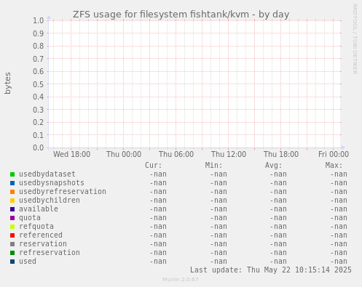Click the refreservation dark green swatch
The height and width of the screenshot is (287, 362).
[12, 253]
